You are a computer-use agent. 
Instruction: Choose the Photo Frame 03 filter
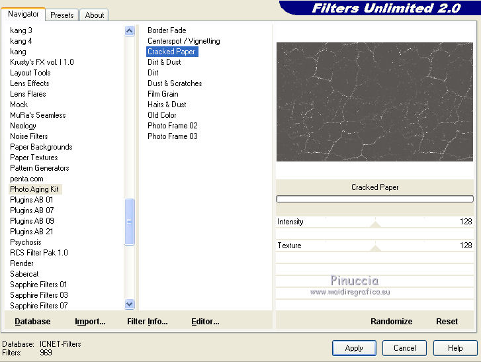tap(173, 136)
